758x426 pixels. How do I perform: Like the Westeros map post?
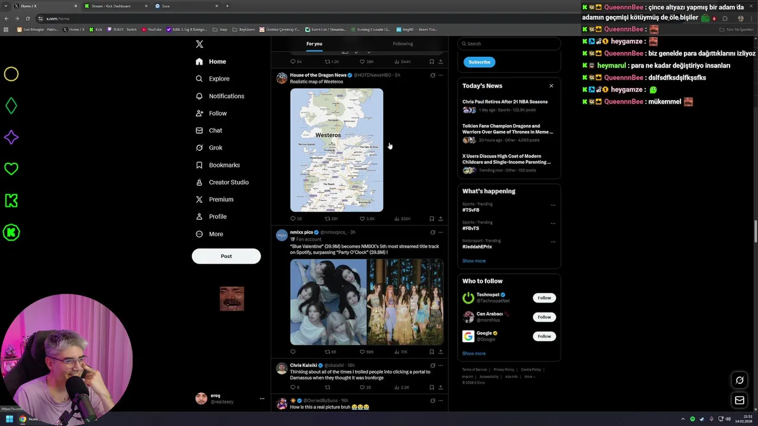[x=367, y=219]
